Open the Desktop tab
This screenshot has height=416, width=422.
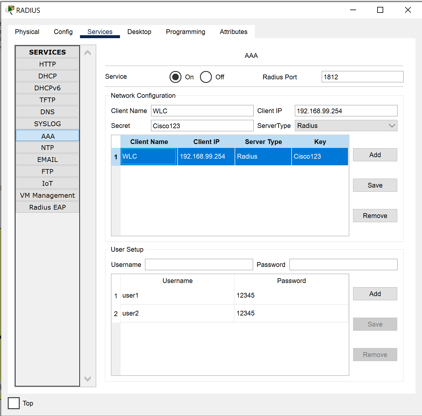point(139,32)
